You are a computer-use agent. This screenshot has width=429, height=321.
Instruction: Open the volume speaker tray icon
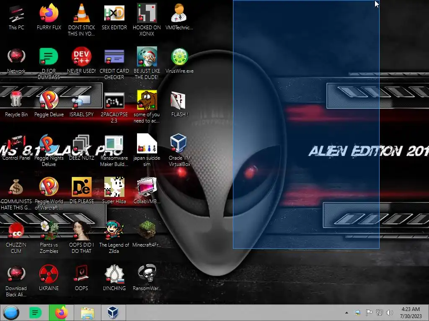(x=389, y=313)
